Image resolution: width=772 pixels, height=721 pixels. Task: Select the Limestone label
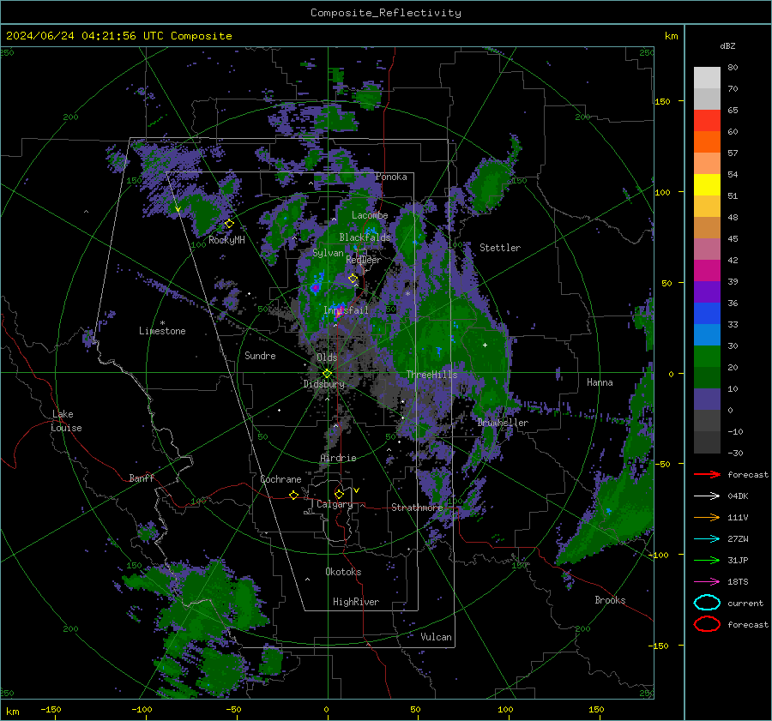[162, 331]
